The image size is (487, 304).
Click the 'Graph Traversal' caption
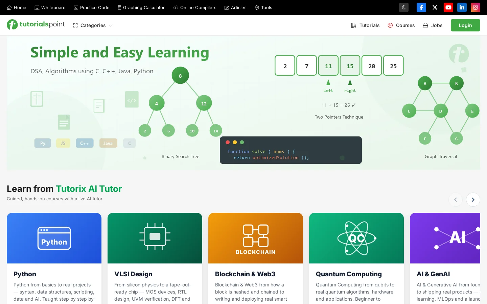coord(441,156)
